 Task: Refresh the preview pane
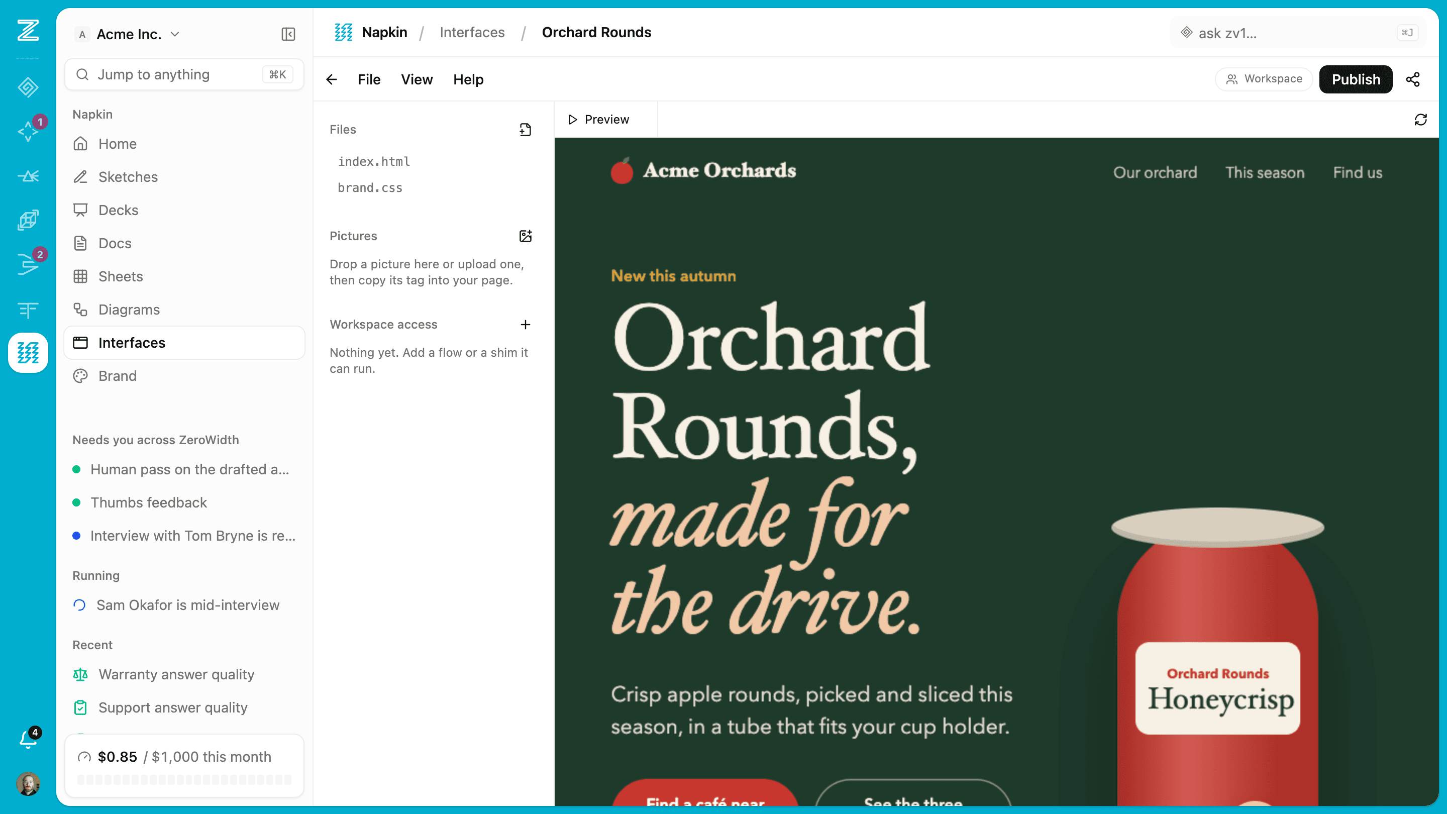pos(1420,119)
